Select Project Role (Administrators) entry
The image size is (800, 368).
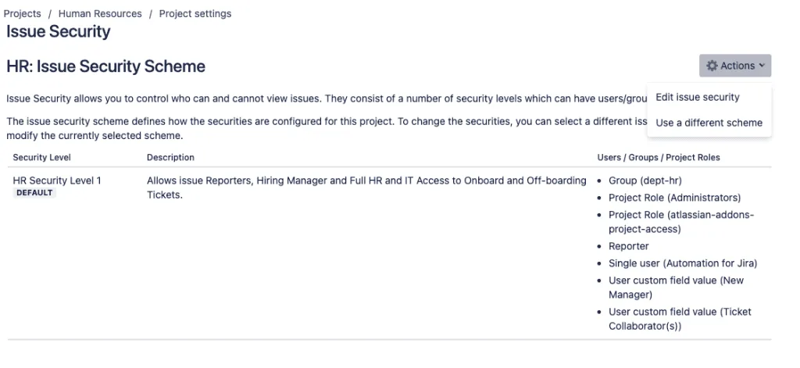[674, 198]
